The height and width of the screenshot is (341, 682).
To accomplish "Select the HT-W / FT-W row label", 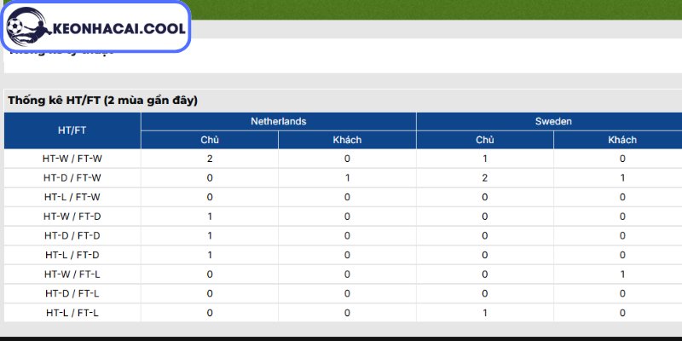I will [72, 159].
